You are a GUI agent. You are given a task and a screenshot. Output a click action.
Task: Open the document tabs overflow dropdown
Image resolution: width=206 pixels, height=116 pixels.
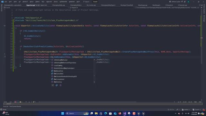tap(200, 5)
